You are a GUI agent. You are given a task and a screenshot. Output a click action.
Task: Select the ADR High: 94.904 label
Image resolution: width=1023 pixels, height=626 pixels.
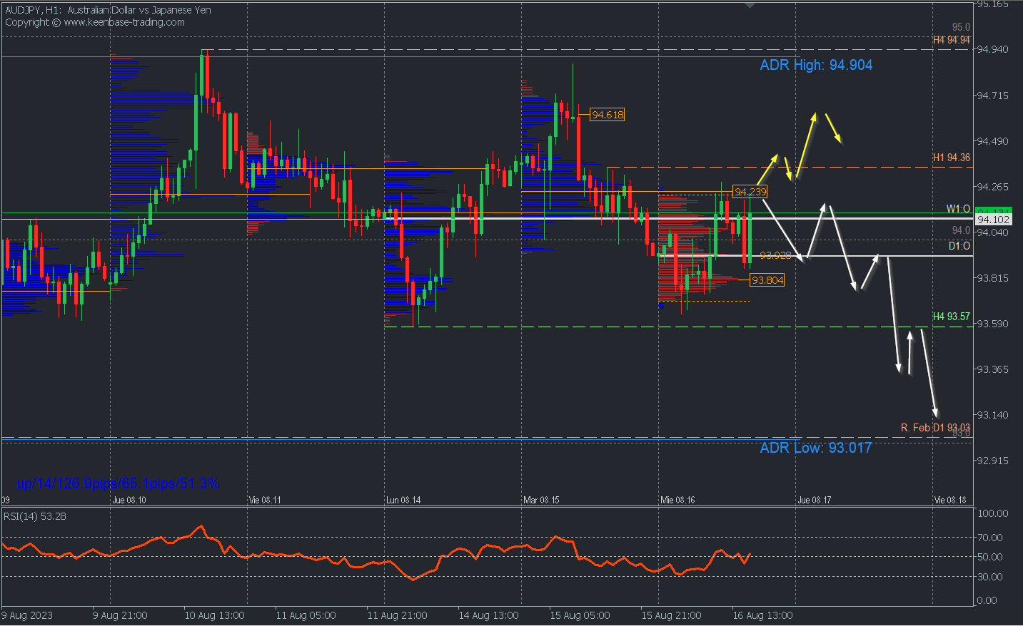click(x=816, y=65)
